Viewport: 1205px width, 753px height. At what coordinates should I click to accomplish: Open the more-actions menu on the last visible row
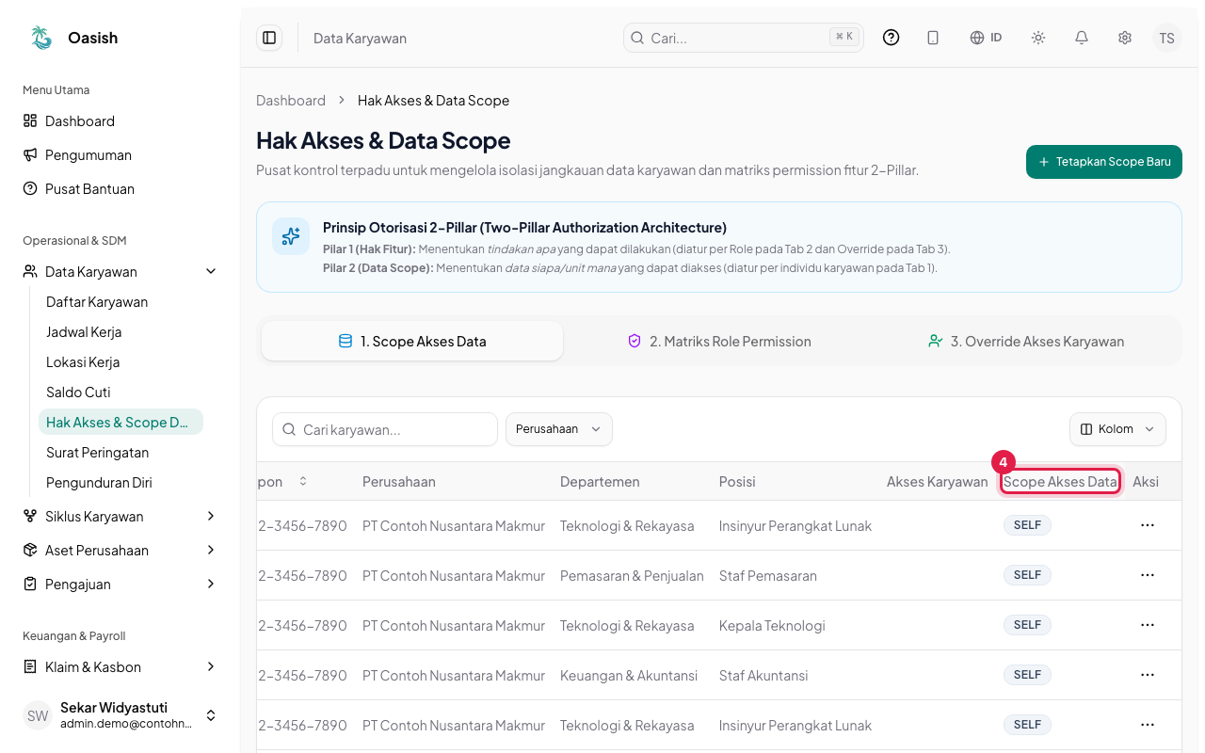[1147, 725]
